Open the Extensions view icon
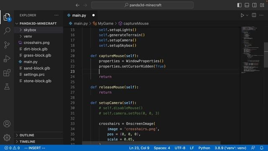The image size is (268, 151). [x=7, y=73]
